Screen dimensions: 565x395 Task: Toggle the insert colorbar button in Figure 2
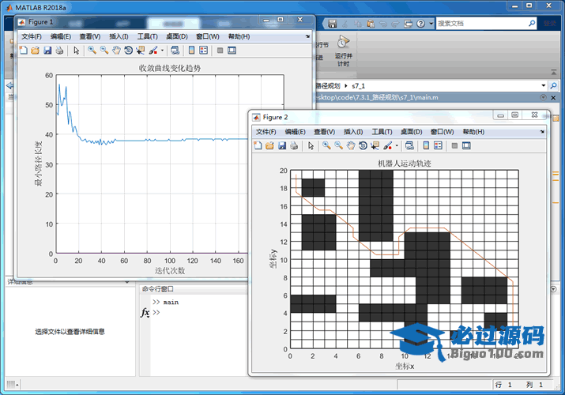(426, 145)
